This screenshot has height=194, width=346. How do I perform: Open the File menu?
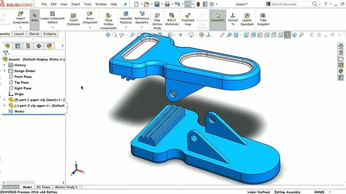[x=44, y=4]
